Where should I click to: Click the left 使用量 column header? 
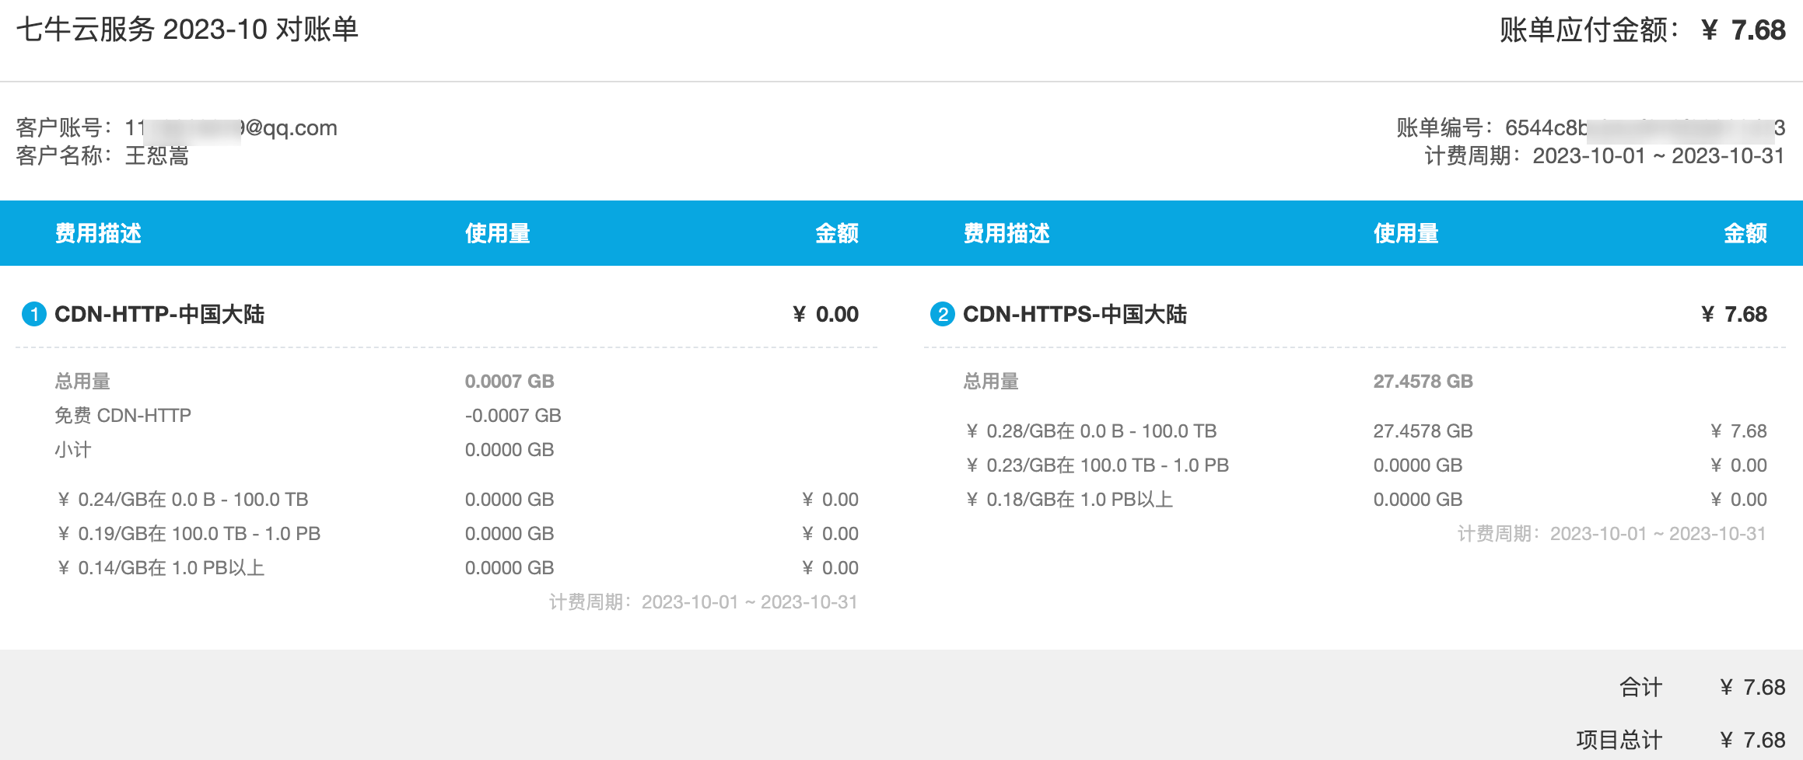point(498,233)
